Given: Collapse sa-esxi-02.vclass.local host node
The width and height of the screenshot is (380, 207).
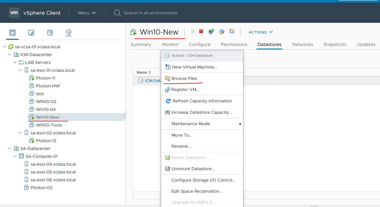Looking at the screenshot, I should [20, 133].
